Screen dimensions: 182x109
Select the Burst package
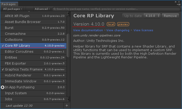(x=33, y=28)
